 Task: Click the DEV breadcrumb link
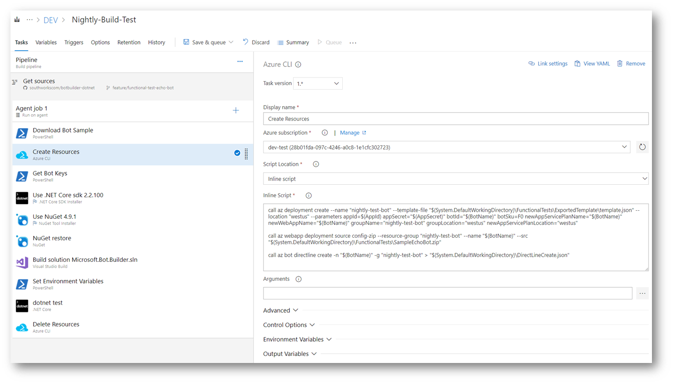tap(51, 20)
